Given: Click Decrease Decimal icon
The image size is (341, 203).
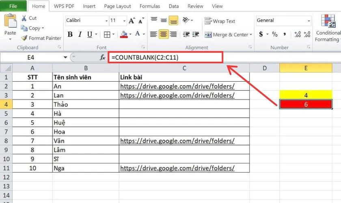Looking at the screenshot, I should (307, 35).
